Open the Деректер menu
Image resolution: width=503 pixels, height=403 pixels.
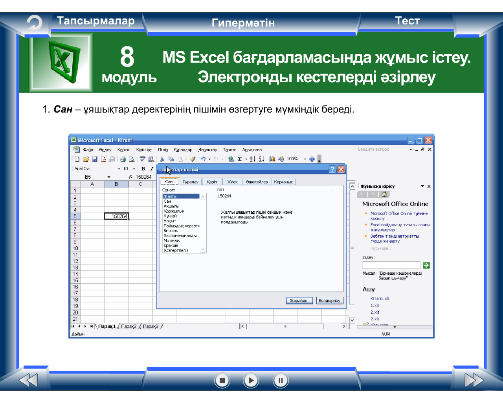click(x=207, y=150)
